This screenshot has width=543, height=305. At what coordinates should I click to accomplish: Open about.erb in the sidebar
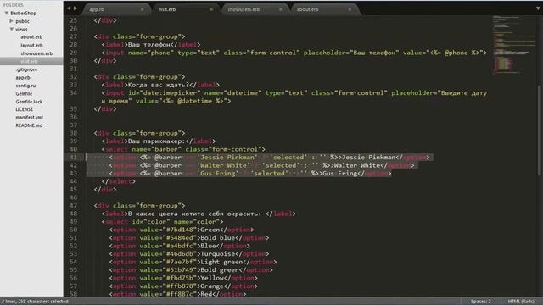[31, 37]
